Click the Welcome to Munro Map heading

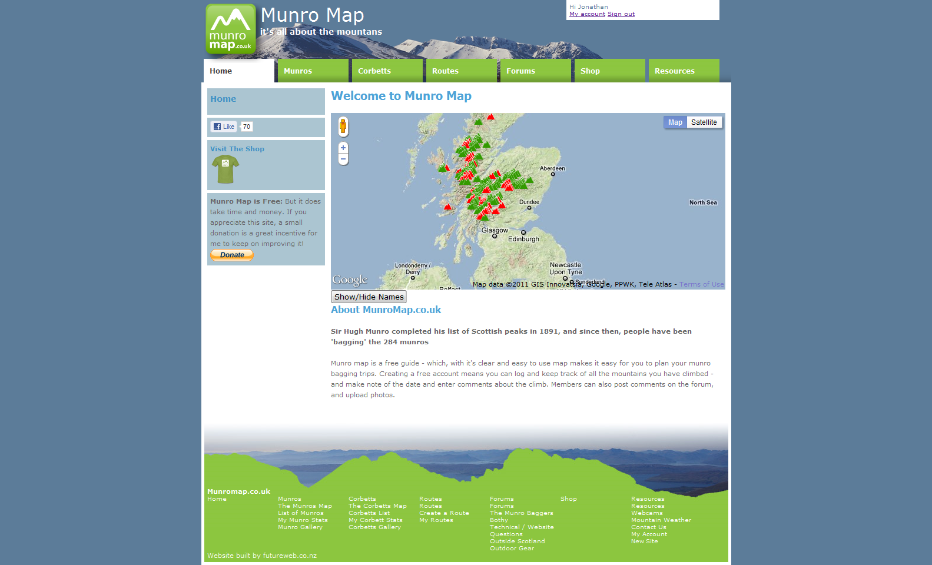(401, 96)
